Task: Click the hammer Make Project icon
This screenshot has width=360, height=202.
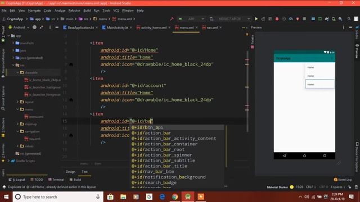Action: point(172,19)
